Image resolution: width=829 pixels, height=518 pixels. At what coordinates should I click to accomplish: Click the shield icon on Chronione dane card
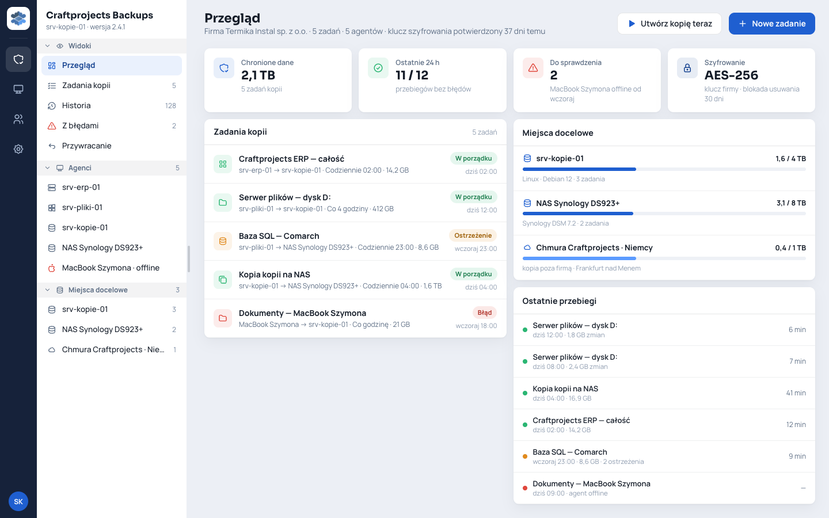tap(224, 68)
